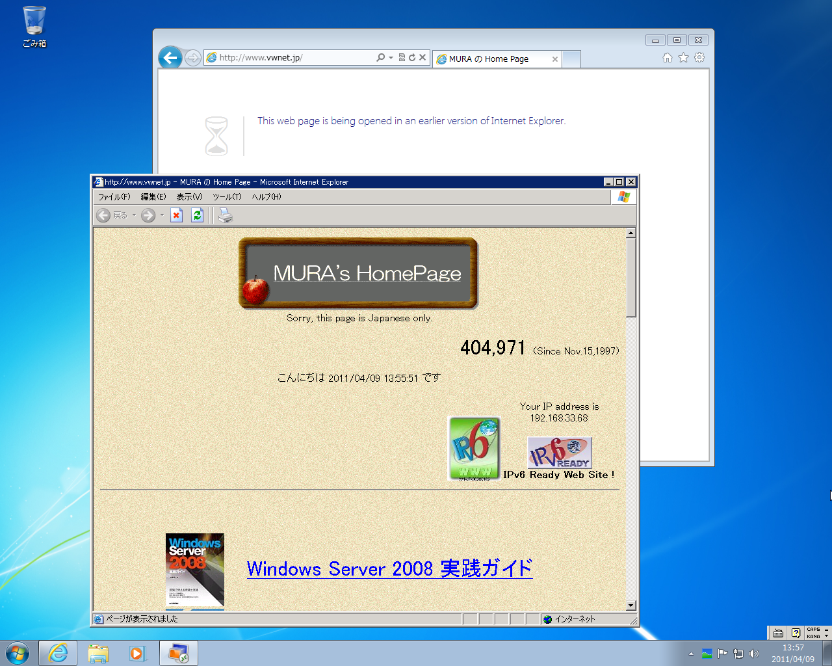Expand the IE9 address bar autocomplete dropdown

(x=391, y=57)
